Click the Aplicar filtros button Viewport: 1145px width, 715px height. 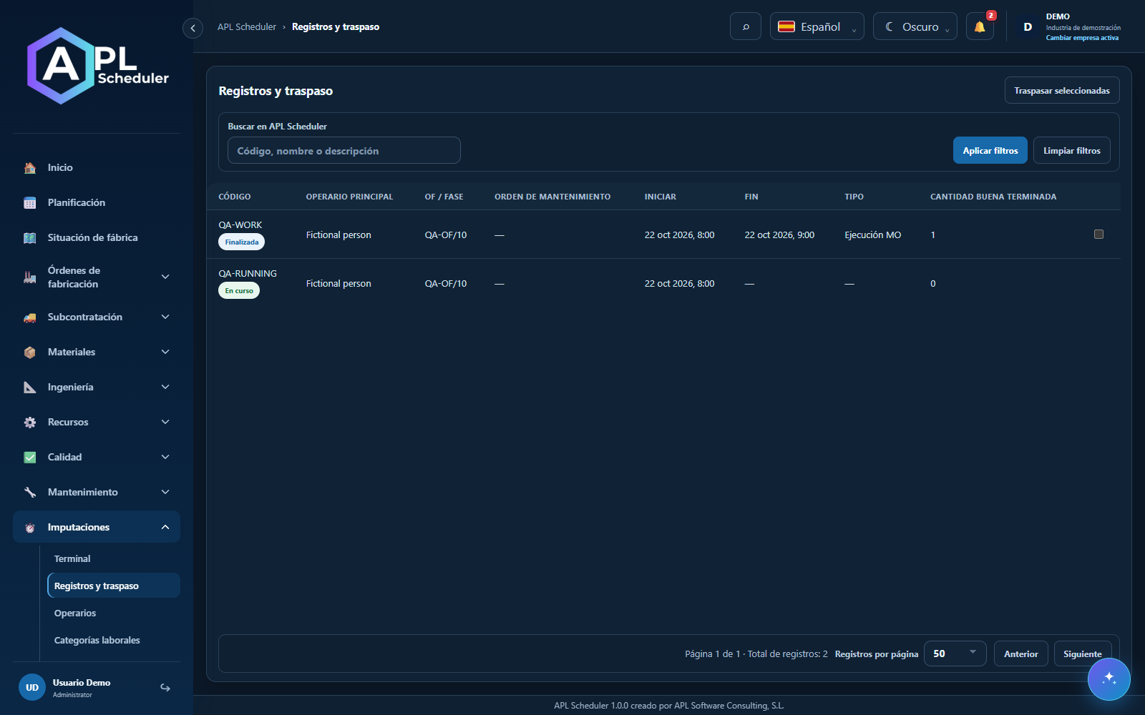pos(990,150)
